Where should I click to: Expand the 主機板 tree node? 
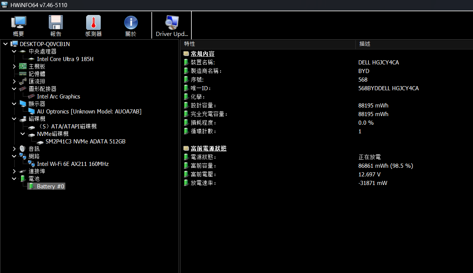(x=14, y=66)
